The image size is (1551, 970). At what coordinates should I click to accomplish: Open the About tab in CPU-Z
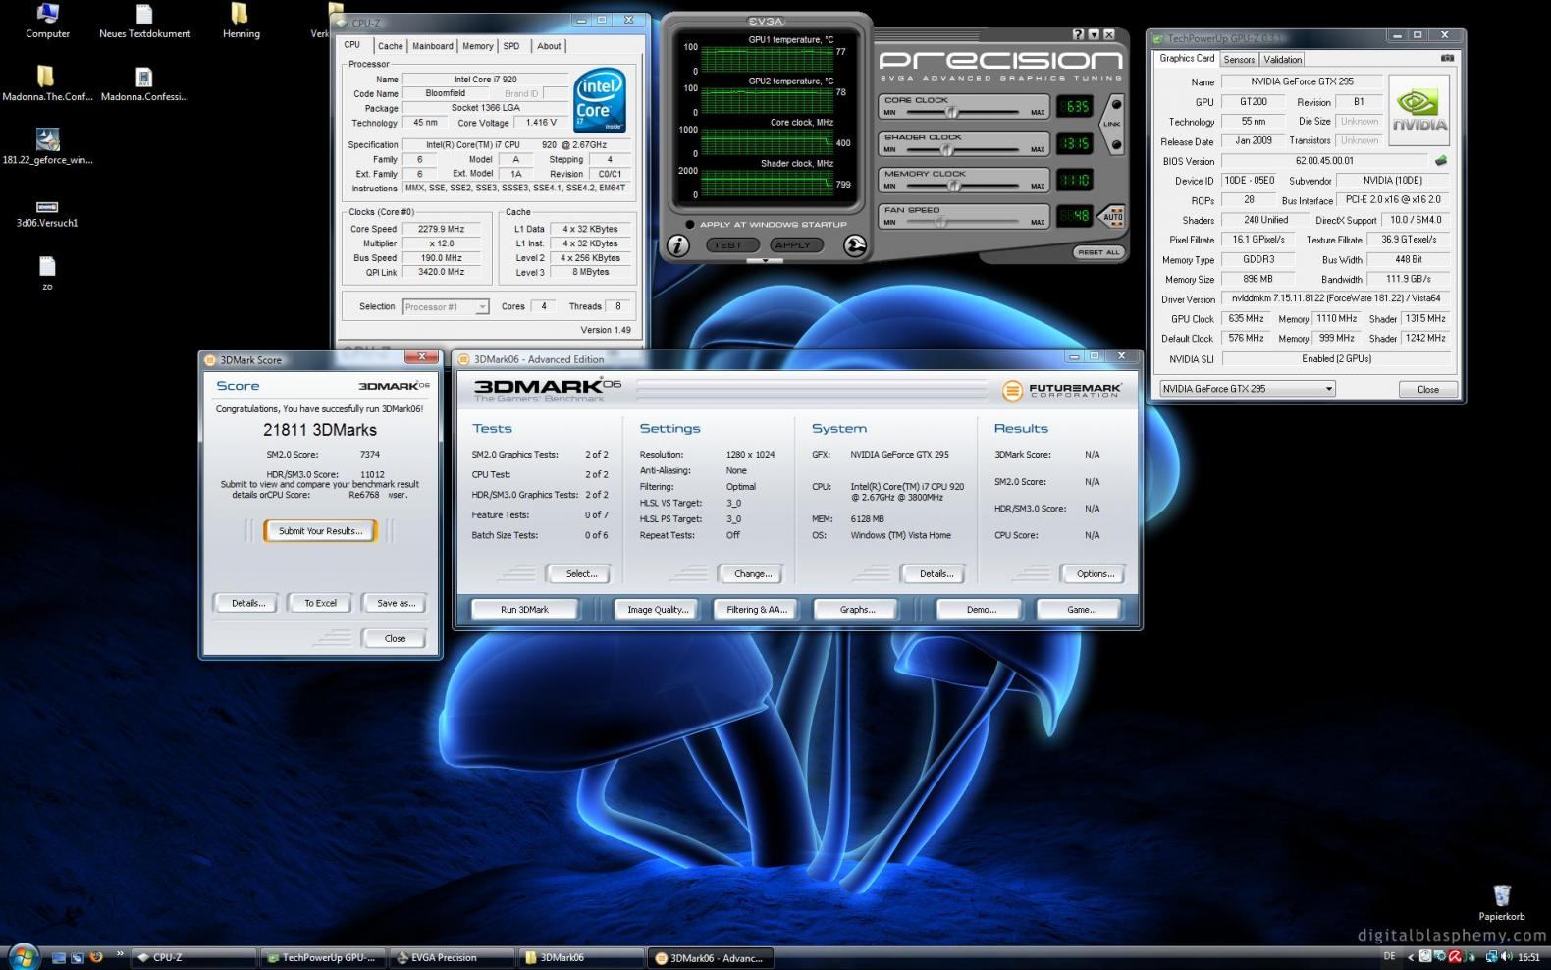click(x=549, y=46)
